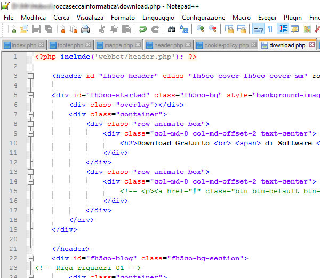Image resolution: width=320 pixels, height=278 pixels.
Task: Enable synchronized horizontal scrolling icon
Action: [x=242, y=29]
